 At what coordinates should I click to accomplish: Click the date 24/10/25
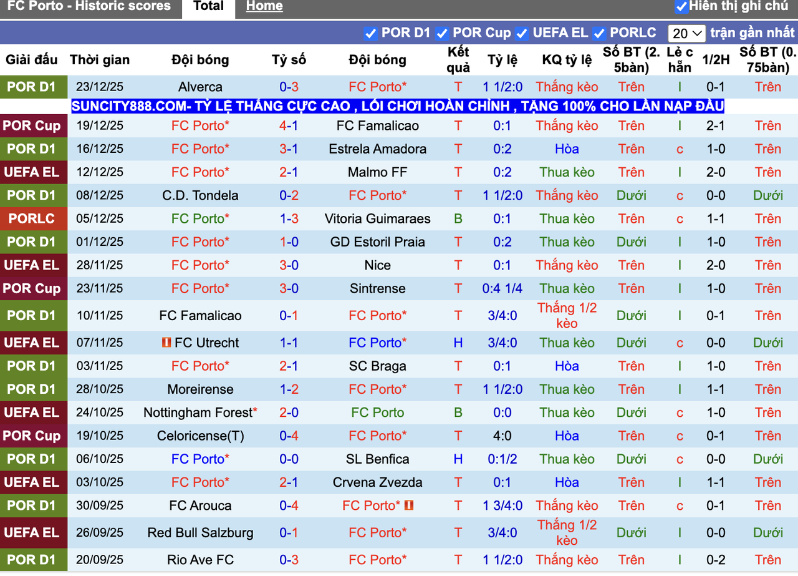100,412
